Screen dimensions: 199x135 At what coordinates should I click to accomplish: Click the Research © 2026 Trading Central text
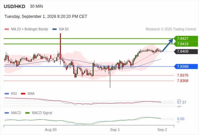click(171, 29)
